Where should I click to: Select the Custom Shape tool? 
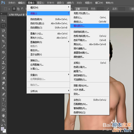coord(3,110)
